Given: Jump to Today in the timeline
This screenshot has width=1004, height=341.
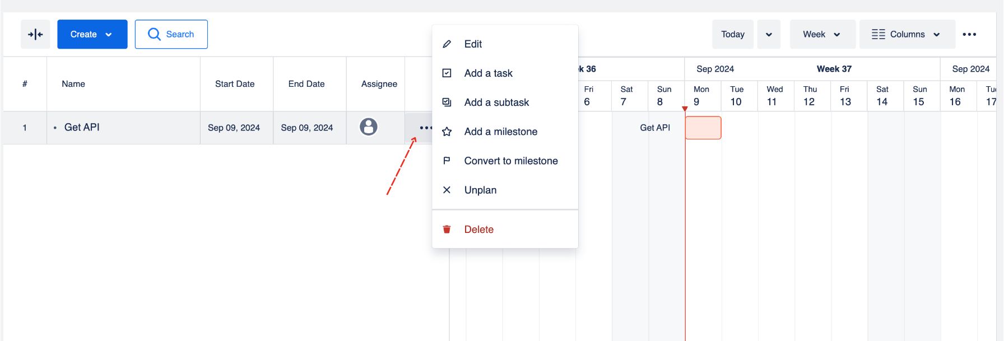Looking at the screenshot, I should pyautogui.click(x=732, y=34).
